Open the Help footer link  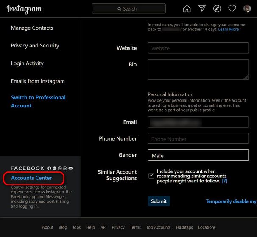coord(90,227)
